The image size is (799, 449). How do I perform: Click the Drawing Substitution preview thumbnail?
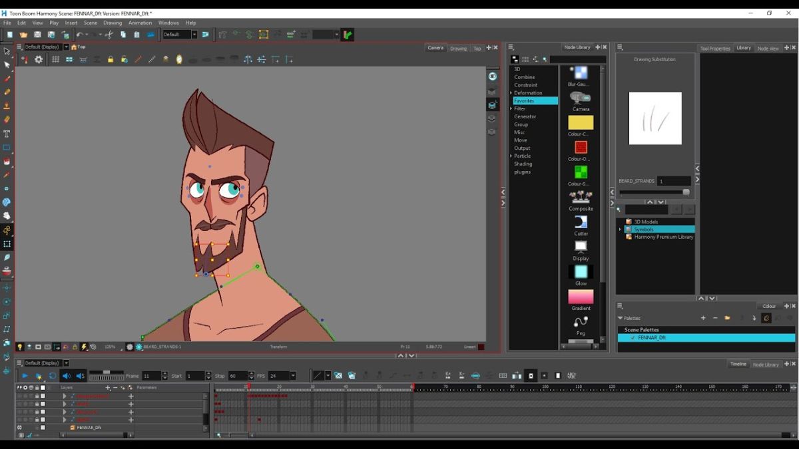click(x=655, y=118)
